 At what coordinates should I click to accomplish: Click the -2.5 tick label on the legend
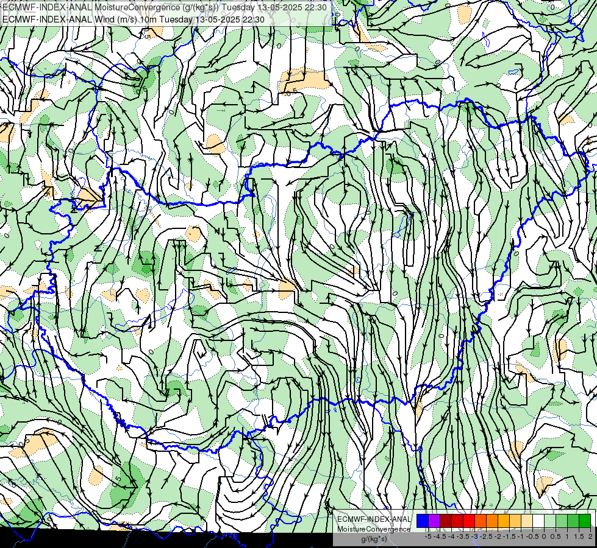click(486, 536)
